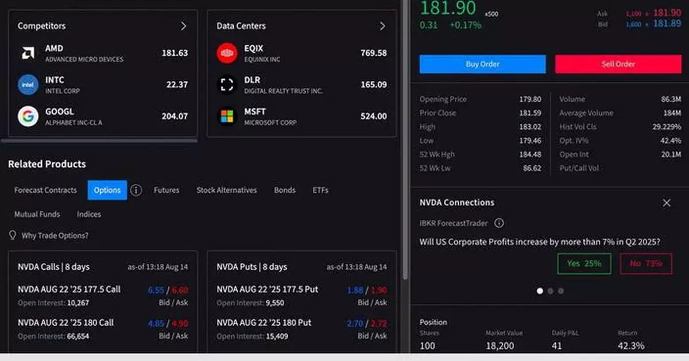Image resolution: width=689 pixels, height=361 pixels.
Task: Close the NVDA Connections panel
Action: click(x=667, y=203)
